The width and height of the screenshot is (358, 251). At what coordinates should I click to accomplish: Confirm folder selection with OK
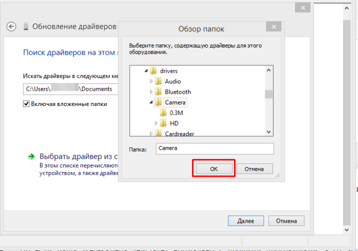tap(214, 169)
